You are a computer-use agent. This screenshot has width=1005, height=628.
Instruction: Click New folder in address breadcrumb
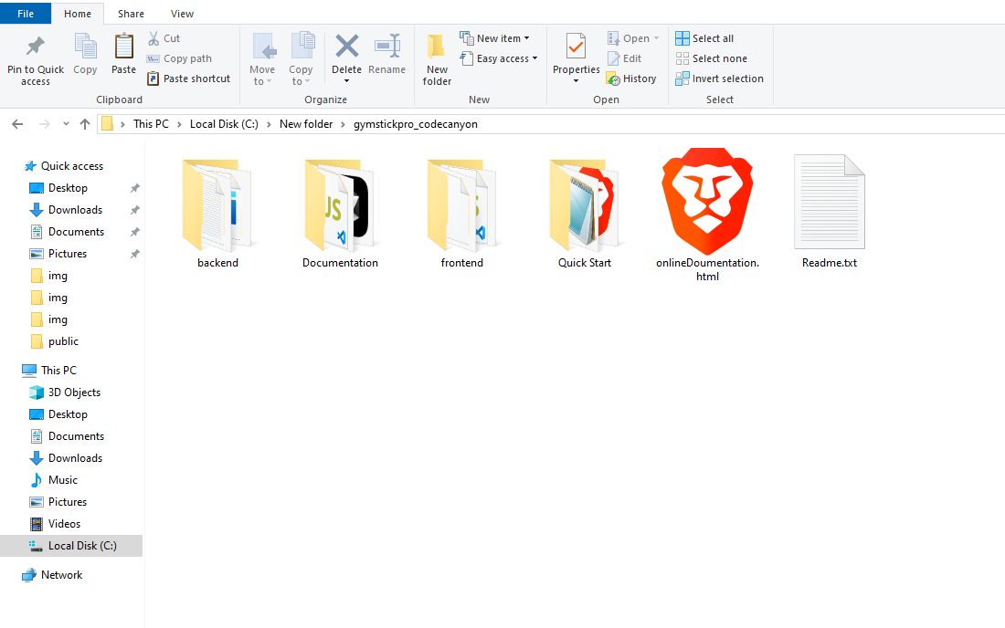305,124
